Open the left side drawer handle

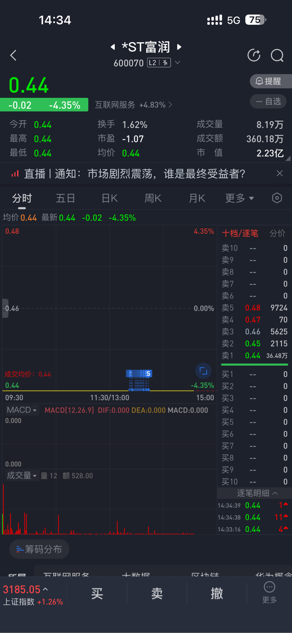pyautogui.click(x=5, y=308)
